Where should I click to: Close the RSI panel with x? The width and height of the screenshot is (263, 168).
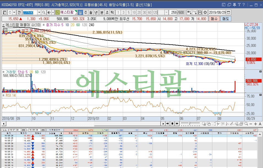(x=260, y=95)
